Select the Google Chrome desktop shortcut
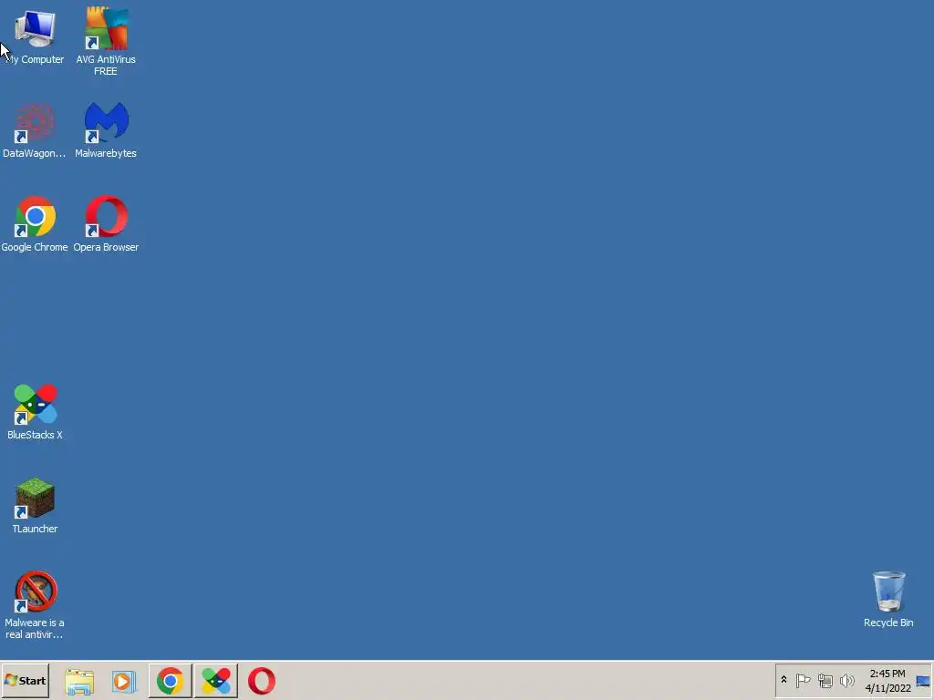 pos(35,224)
